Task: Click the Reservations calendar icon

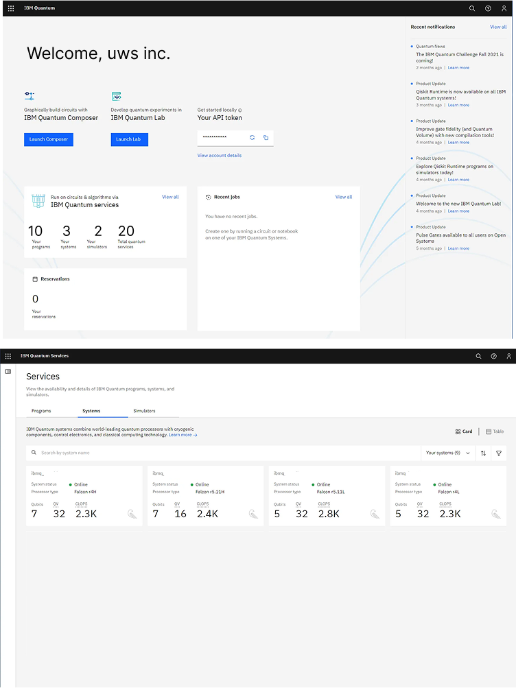Action: [x=35, y=279]
